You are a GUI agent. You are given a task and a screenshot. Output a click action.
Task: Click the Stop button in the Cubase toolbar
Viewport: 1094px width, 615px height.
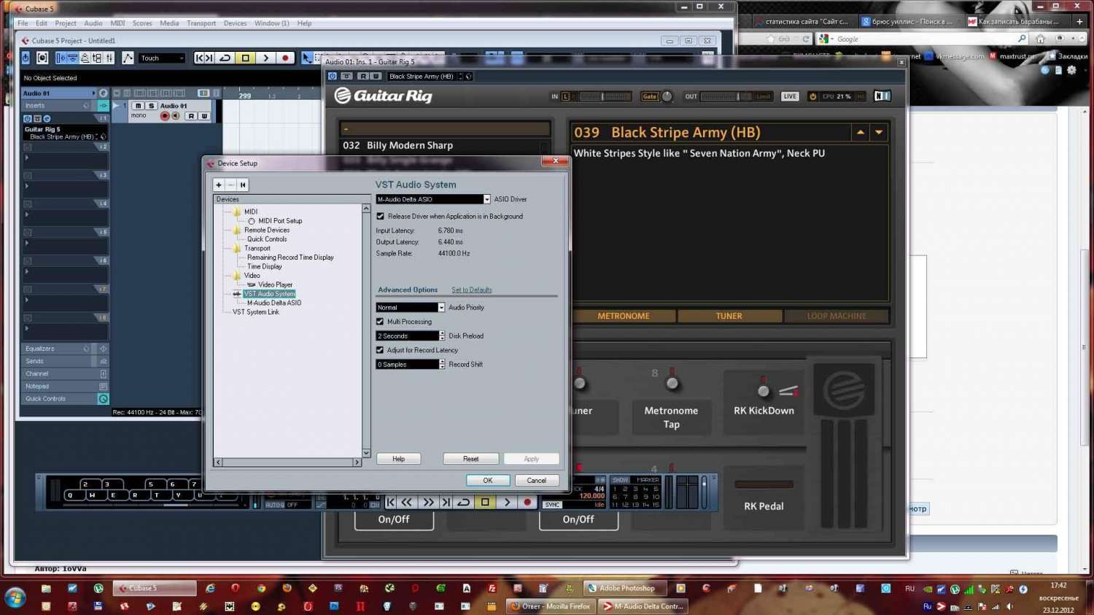pos(246,58)
